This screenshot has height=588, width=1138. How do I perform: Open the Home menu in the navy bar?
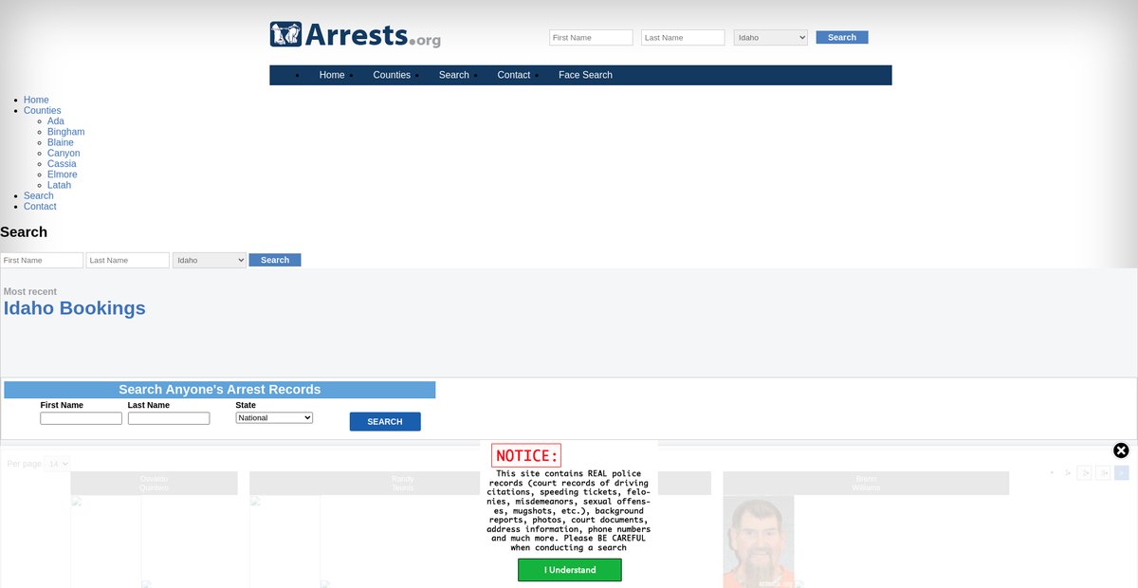pos(332,75)
